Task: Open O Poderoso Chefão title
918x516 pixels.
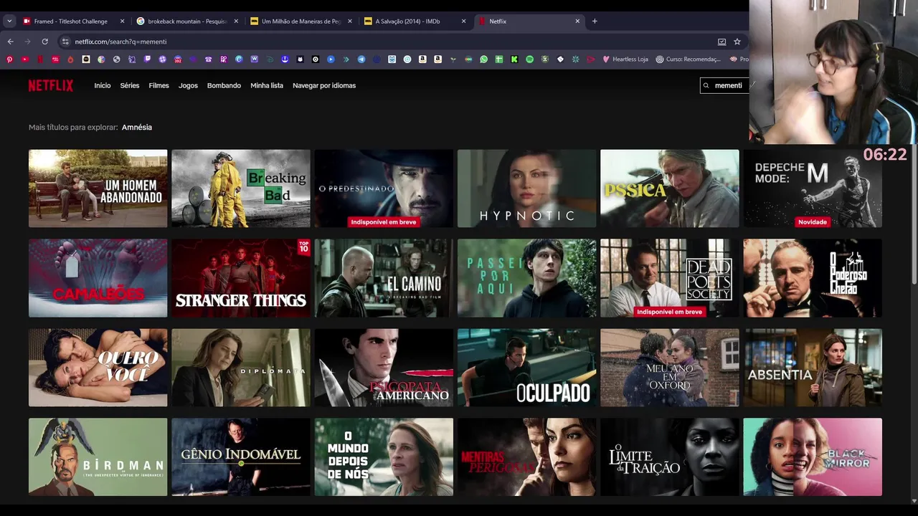Action: click(813, 278)
